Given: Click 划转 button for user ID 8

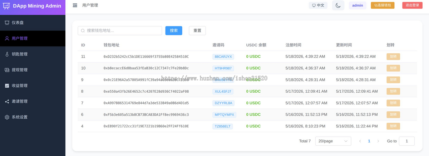Looking at the screenshot, I should pyautogui.click(x=393, y=91).
